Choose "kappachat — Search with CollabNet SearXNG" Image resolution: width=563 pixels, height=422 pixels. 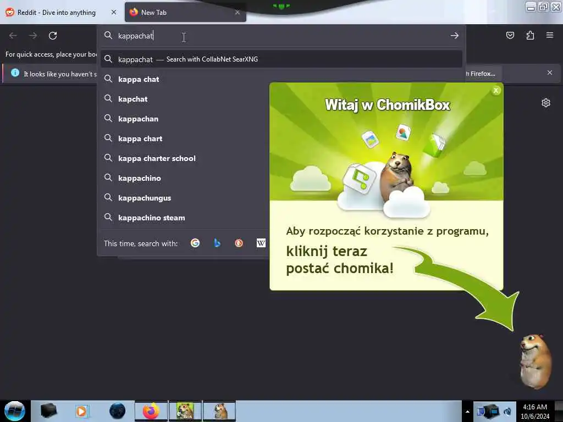pos(281,59)
